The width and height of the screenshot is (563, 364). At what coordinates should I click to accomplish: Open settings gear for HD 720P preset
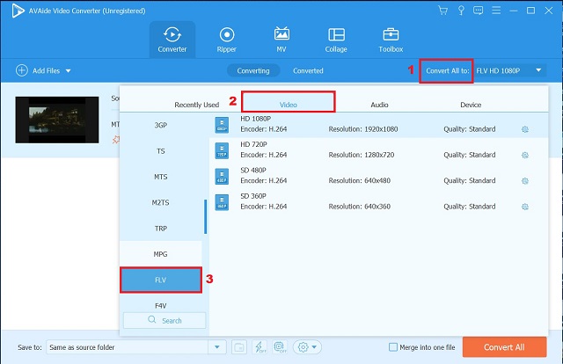(525, 155)
